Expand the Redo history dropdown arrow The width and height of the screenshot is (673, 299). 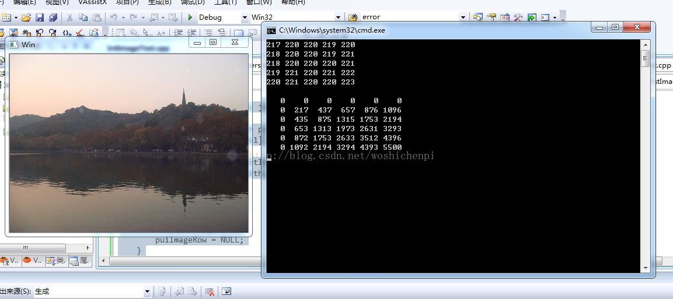[x=143, y=17]
